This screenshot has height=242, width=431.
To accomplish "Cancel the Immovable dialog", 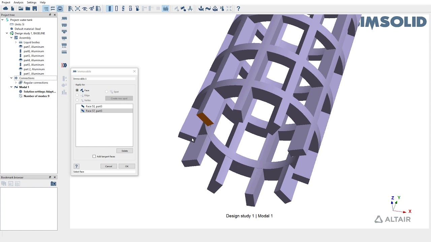I will point(108,166).
